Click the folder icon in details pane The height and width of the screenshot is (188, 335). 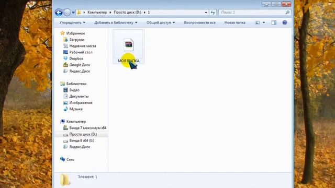(x=65, y=180)
